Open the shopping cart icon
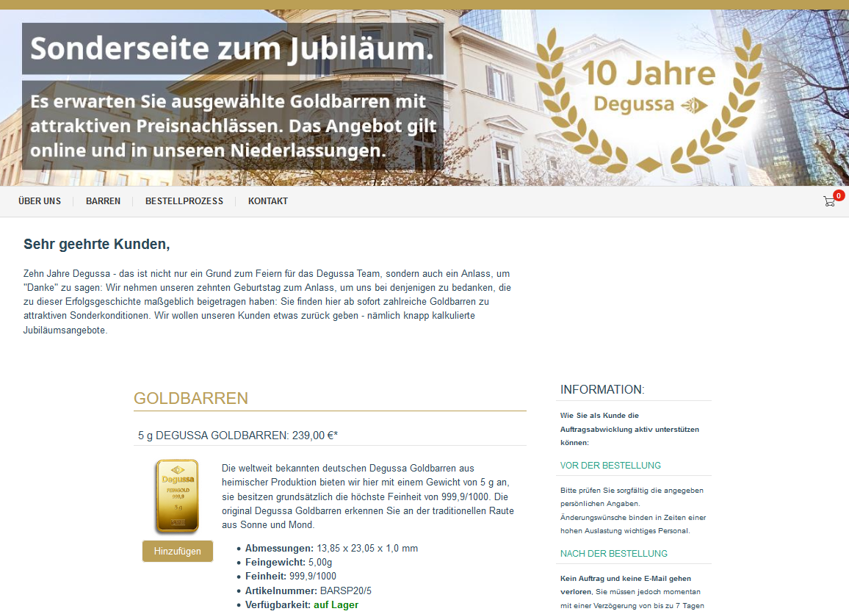This screenshot has height=614, width=849. [x=828, y=201]
